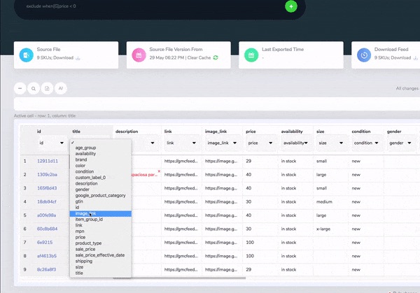Open the price column mapping dropdown
Screen dimensions: 420x293
click(x=260, y=143)
